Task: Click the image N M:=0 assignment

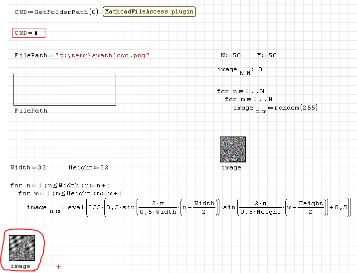Action: (239, 70)
